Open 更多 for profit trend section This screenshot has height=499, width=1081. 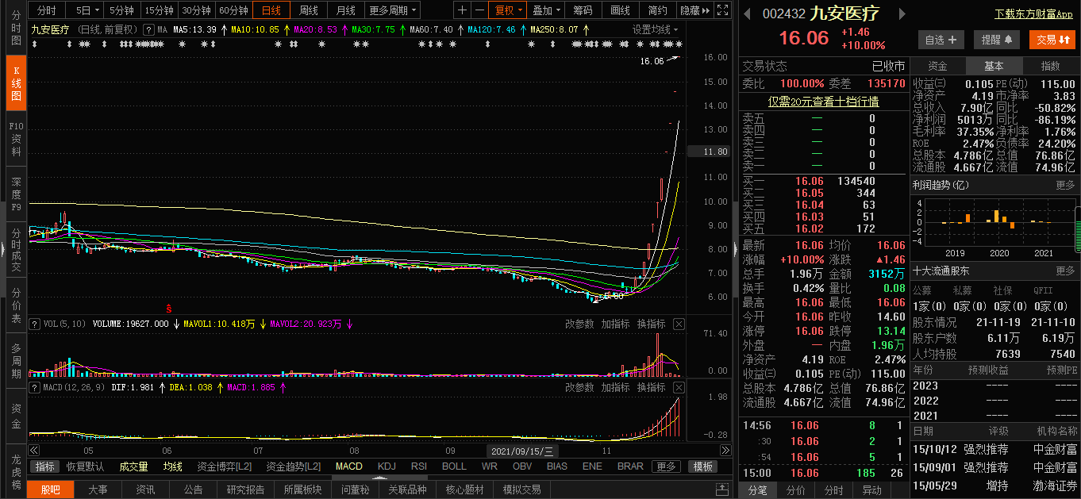click(x=1065, y=185)
